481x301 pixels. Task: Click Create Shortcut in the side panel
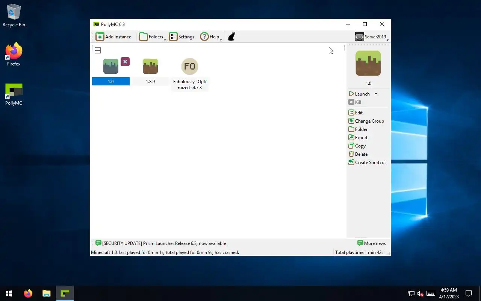(367, 162)
